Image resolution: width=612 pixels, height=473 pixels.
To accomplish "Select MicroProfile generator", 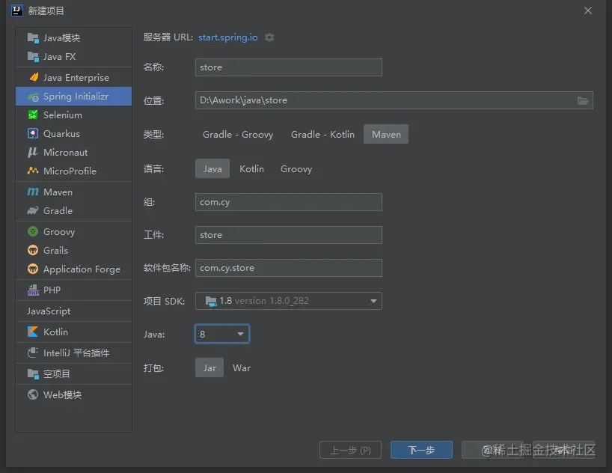I will pyautogui.click(x=74, y=171).
